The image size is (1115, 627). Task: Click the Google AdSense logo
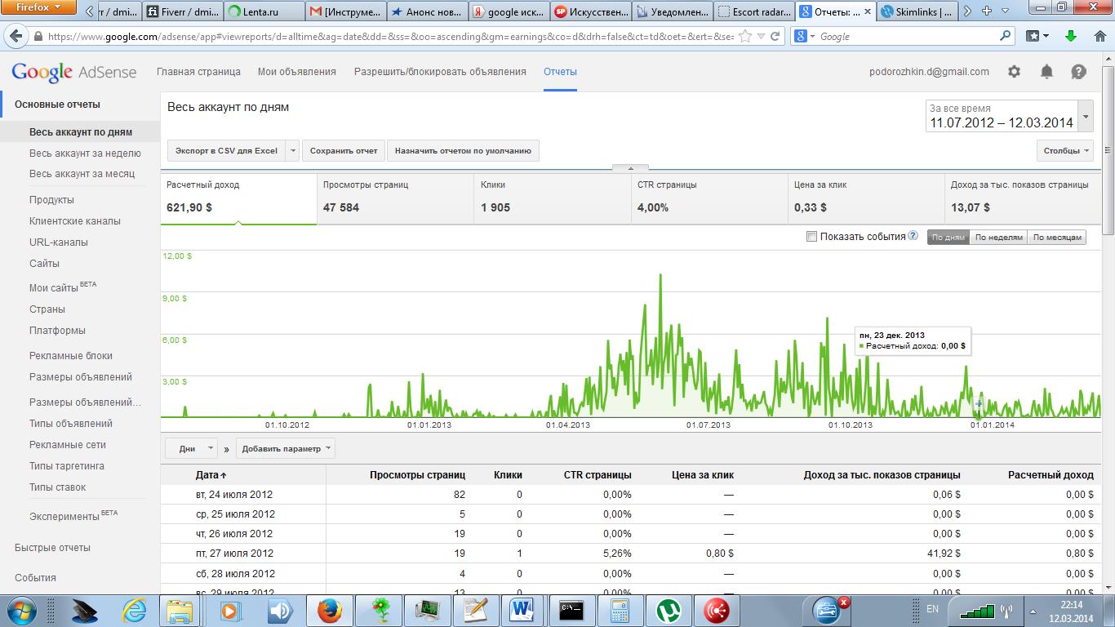(x=74, y=72)
